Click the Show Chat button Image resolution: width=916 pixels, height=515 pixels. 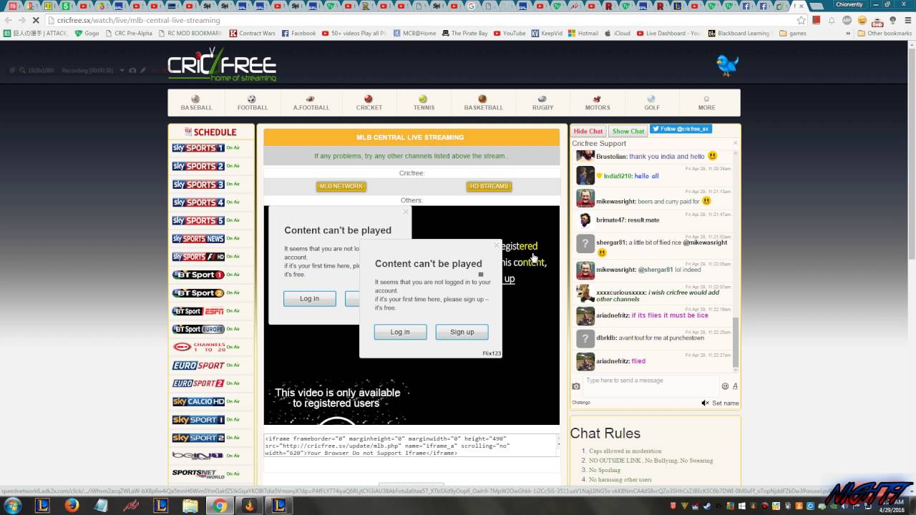click(628, 131)
